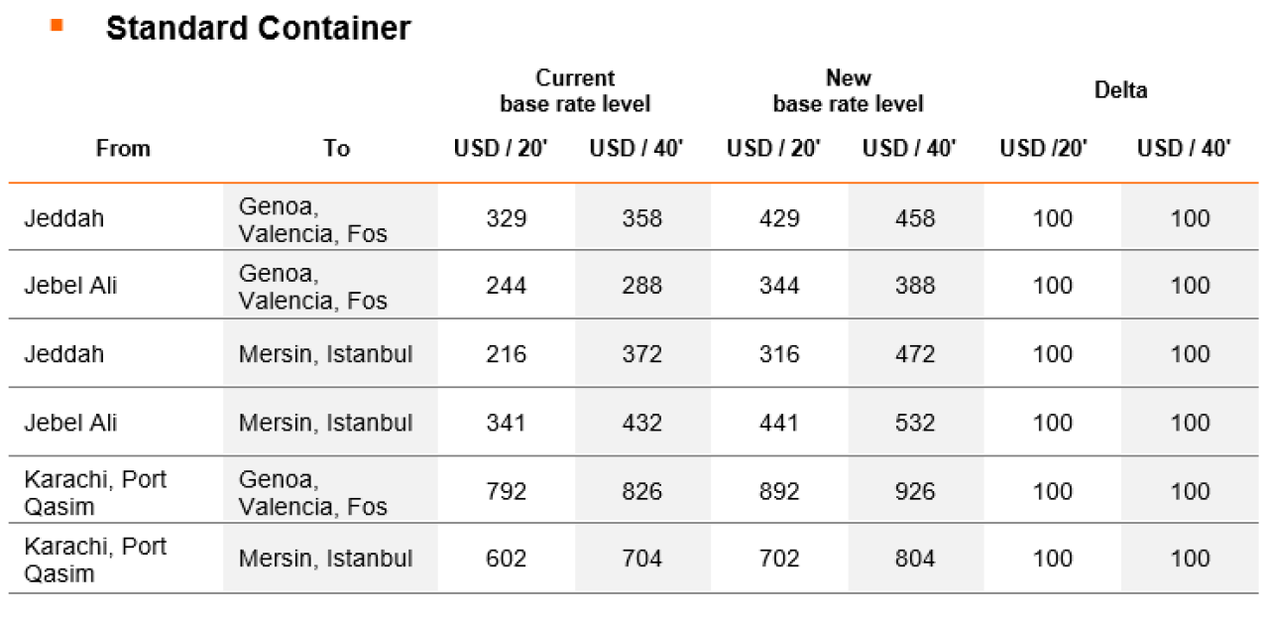Click new rate value 388
1269x625 pixels.
[915, 286]
